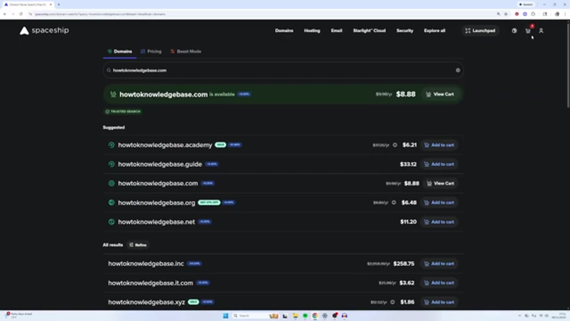
Task: Click the domain search input field
Action: tap(281, 70)
